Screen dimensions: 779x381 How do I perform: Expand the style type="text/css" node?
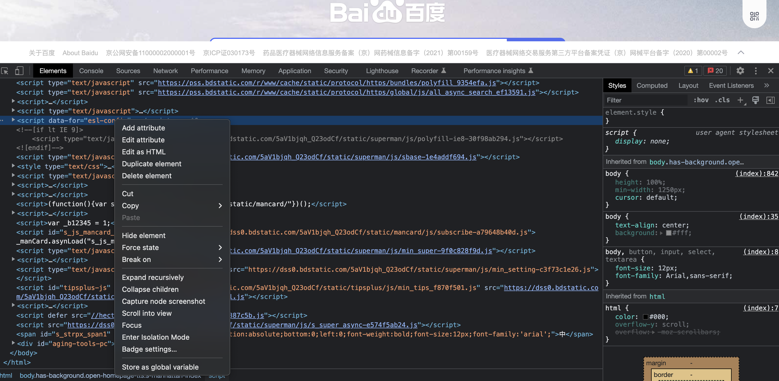13,166
